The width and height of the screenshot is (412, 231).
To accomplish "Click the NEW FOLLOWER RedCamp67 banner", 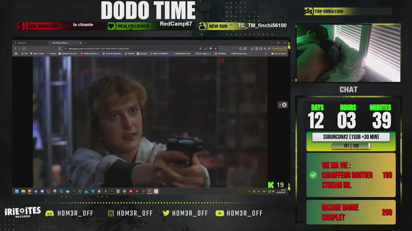I will pos(151,26).
